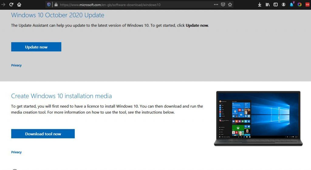Open the downloads panel arrow
Viewport: 311px width, 170px height.
pyautogui.click(x=259, y=5)
